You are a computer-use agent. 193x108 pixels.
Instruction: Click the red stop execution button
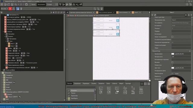point(10,9)
